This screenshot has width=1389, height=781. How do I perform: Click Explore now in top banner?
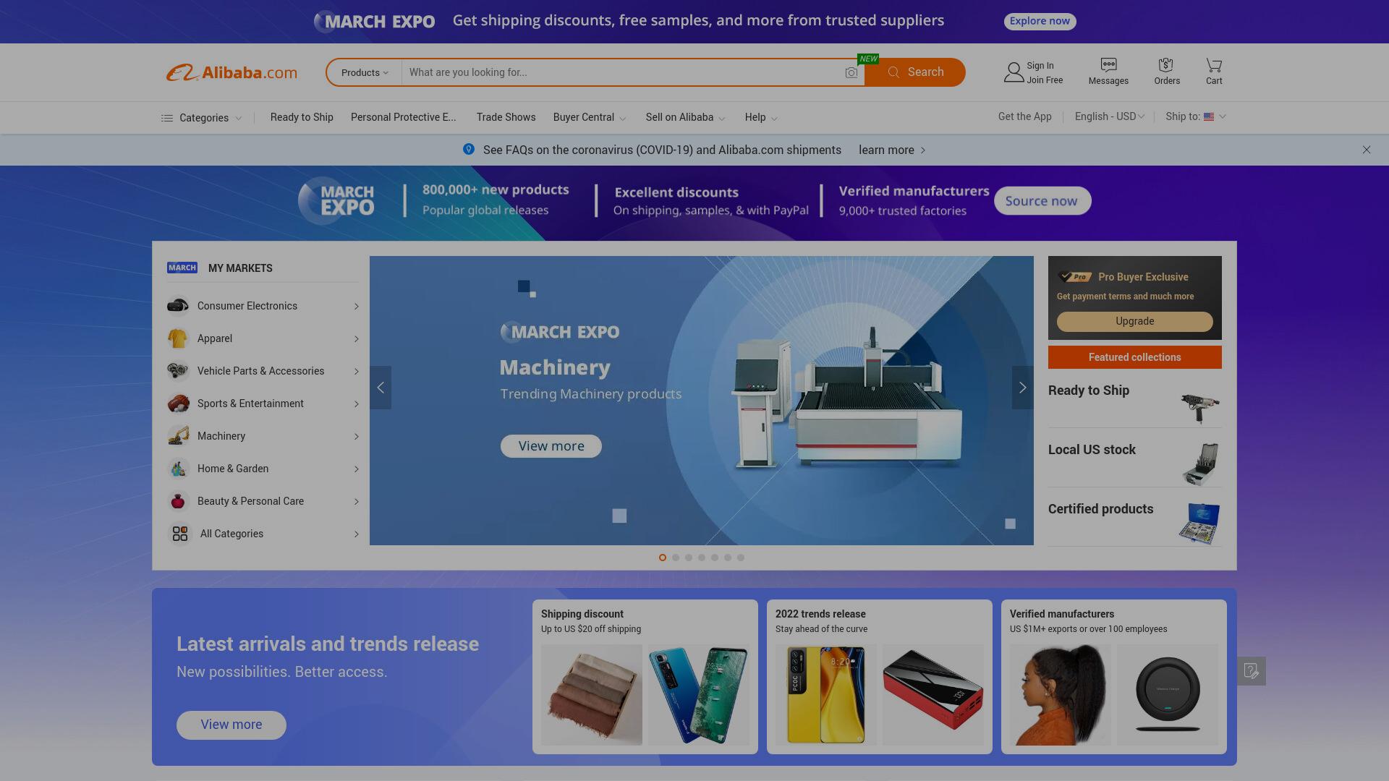[x=1040, y=21]
